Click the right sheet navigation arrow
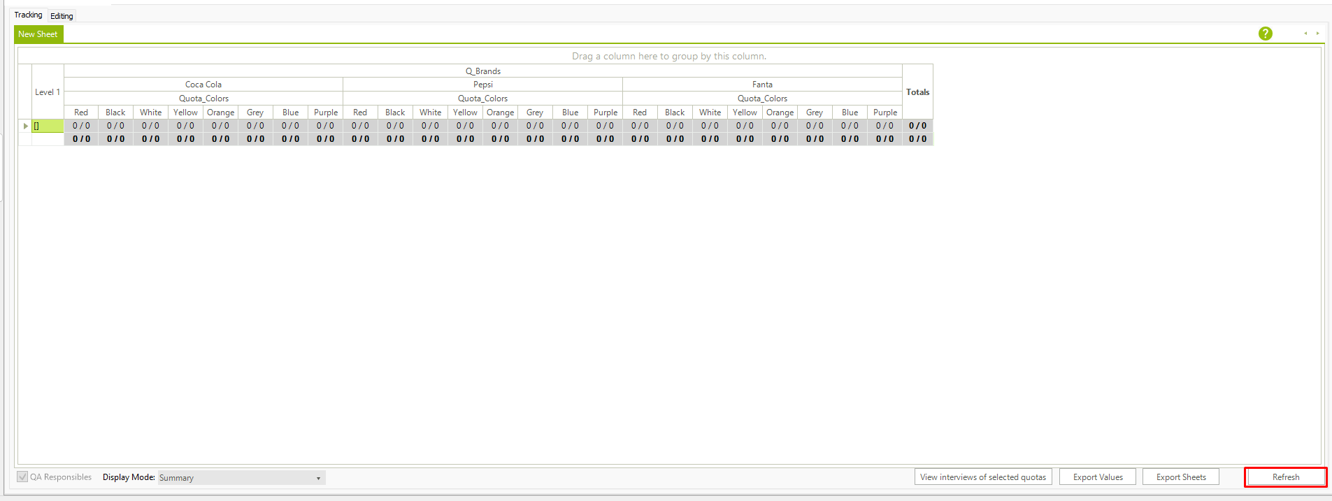The image size is (1332, 501). pos(1317,34)
